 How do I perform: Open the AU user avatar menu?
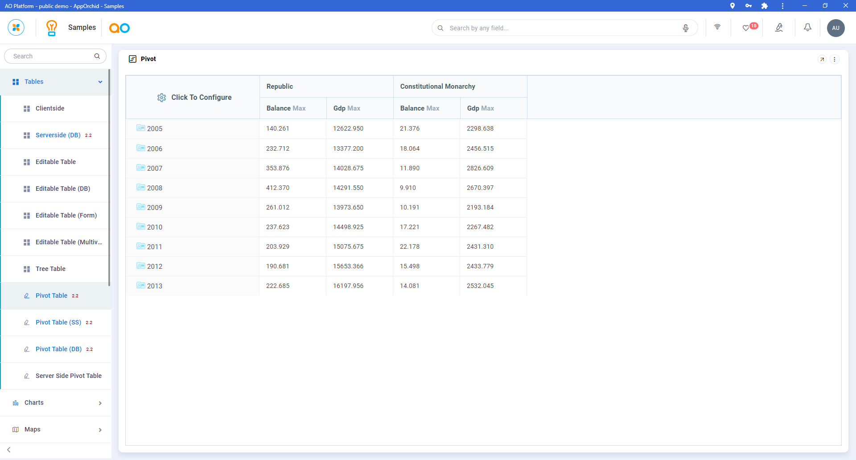(x=835, y=28)
